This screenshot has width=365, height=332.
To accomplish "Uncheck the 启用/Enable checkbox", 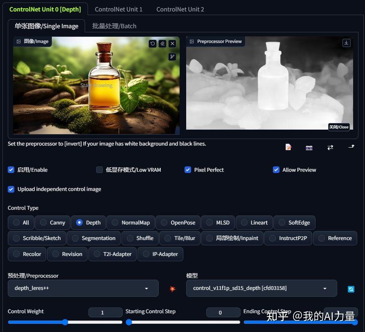I will point(11,170).
